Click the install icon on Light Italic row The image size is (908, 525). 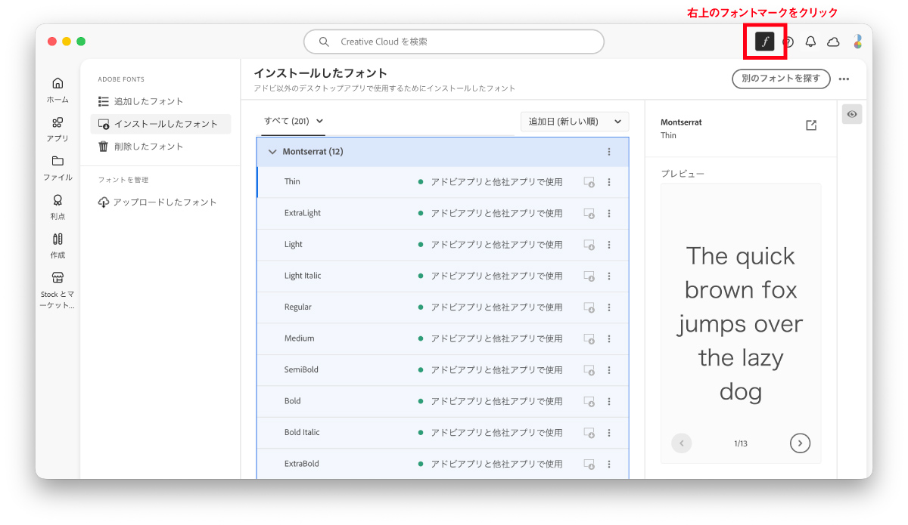point(589,276)
